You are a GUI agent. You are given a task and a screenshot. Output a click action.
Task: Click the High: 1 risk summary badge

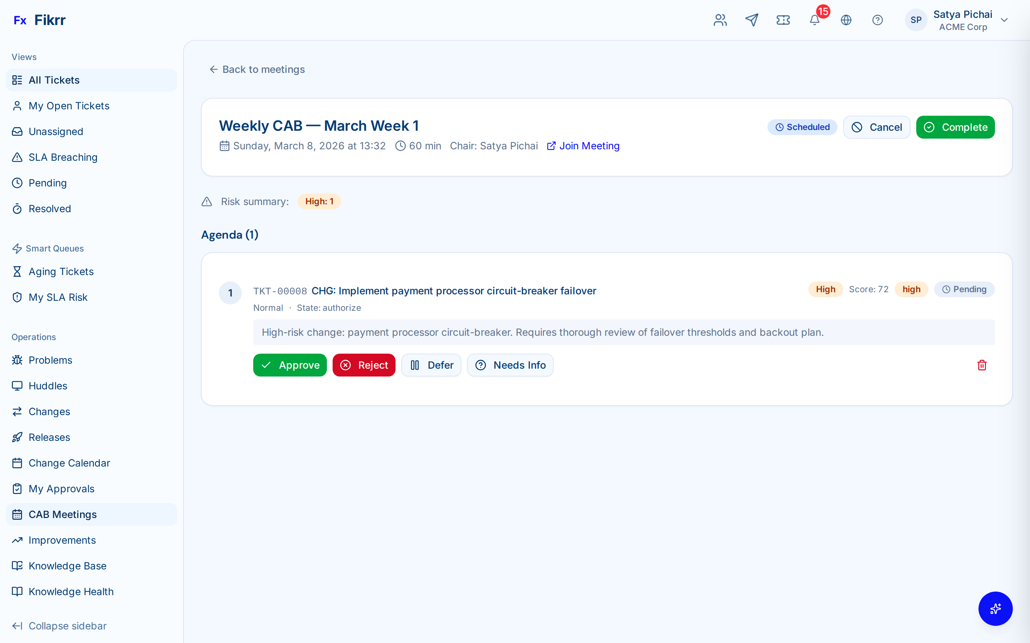tap(319, 201)
